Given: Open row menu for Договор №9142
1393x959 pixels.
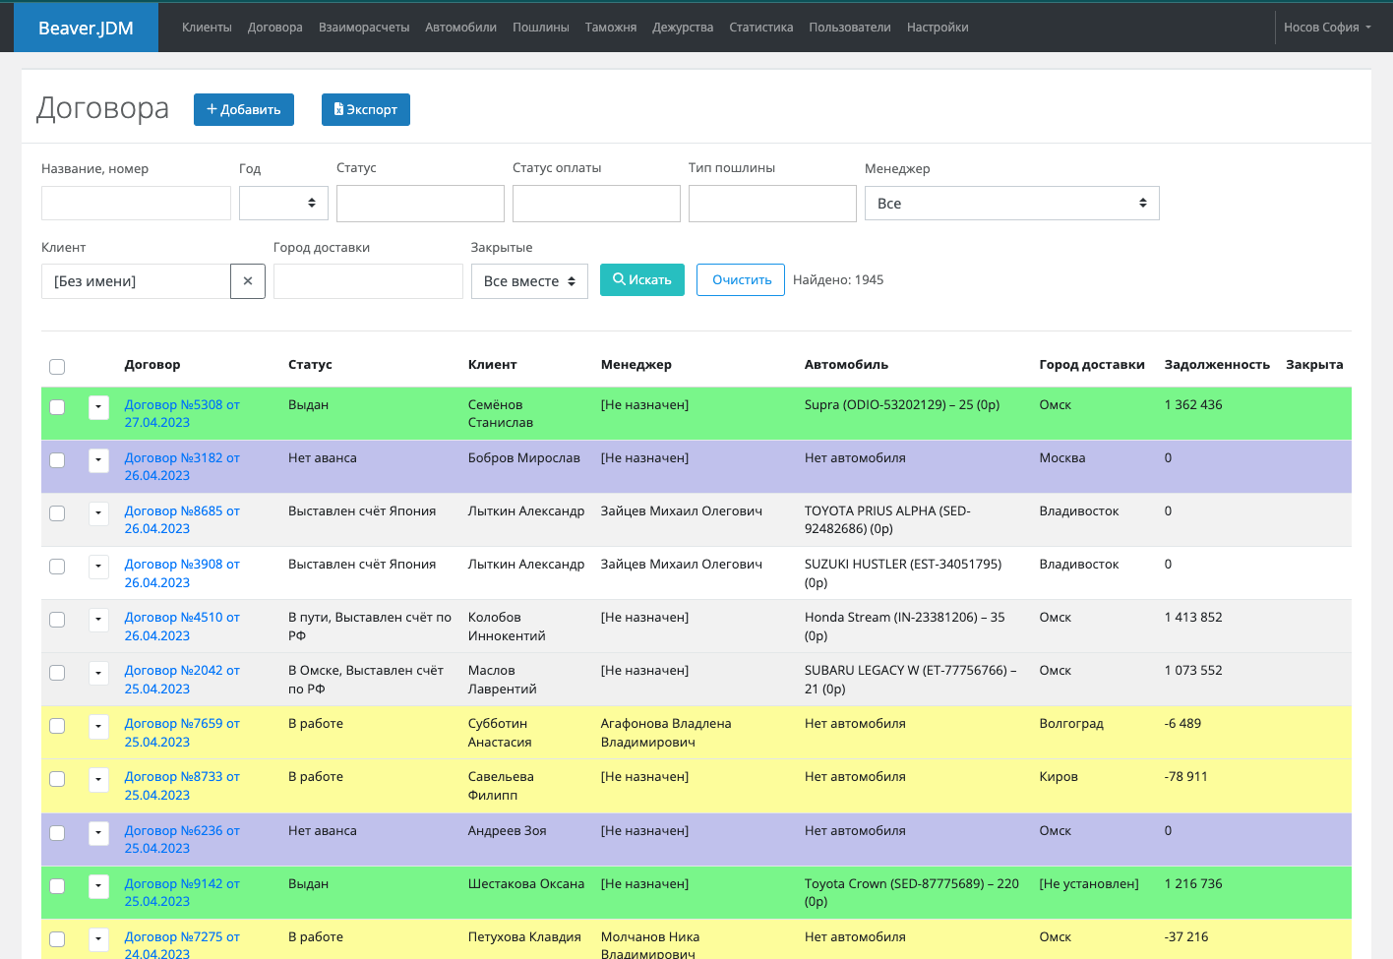Looking at the screenshot, I should 98,886.
